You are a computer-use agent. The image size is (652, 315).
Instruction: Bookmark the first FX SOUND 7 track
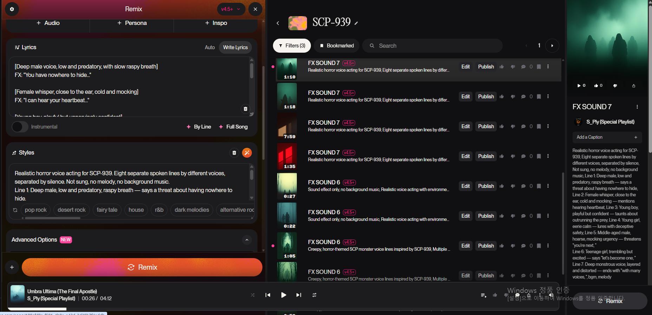pyautogui.click(x=539, y=67)
